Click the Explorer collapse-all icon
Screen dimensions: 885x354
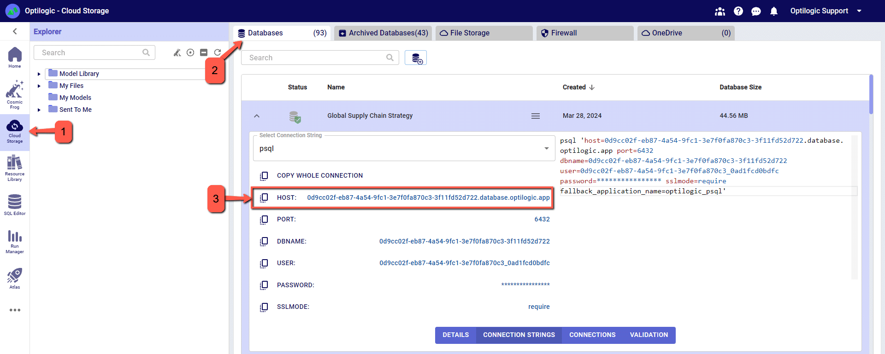pyautogui.click(x=204, y=52)
